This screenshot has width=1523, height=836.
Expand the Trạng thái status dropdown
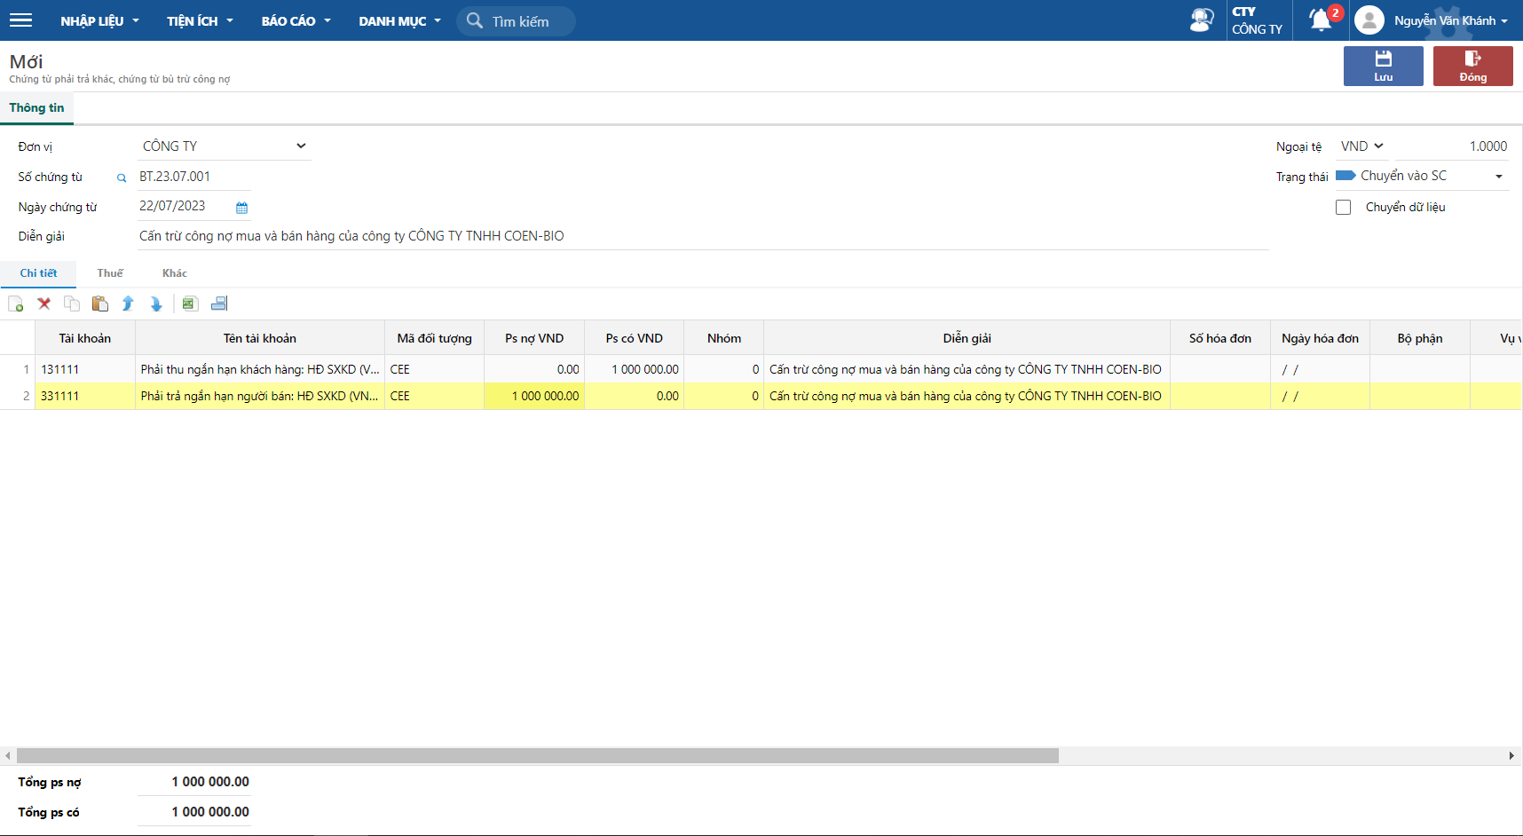point(1498,177)
